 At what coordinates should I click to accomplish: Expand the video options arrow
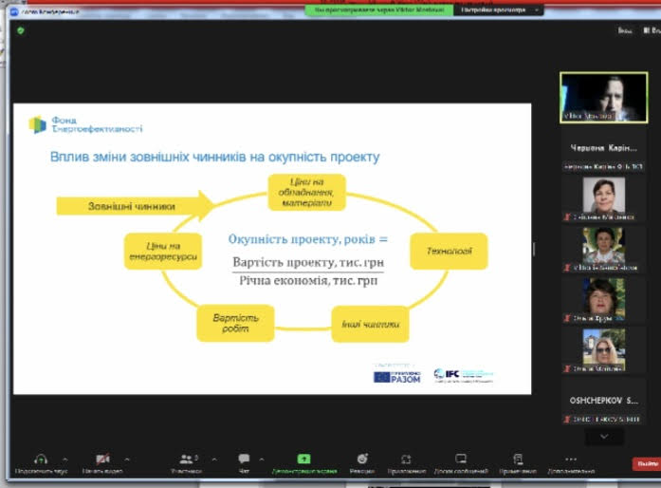pyautogui.click(x=126, y=458)
